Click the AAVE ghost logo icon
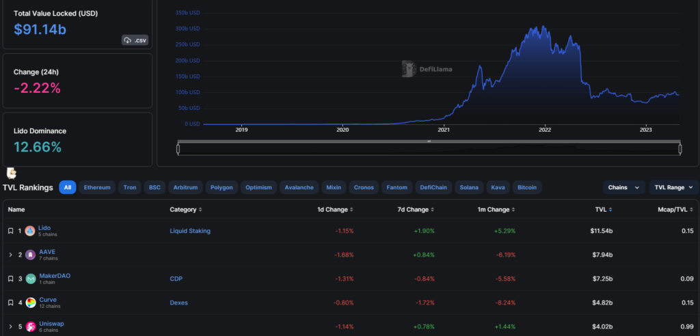The image size is (700, 336). tap(31, 255)
